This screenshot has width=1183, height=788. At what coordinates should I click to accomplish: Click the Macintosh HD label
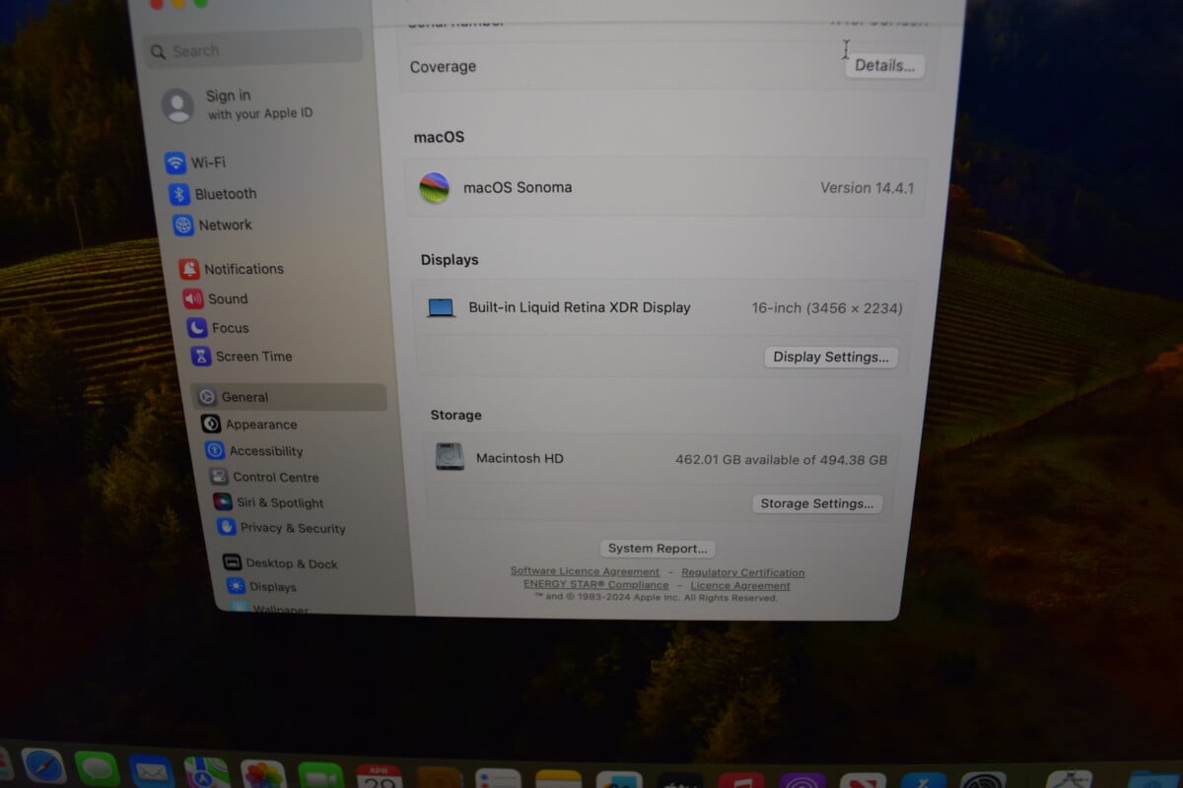[520, 458]
